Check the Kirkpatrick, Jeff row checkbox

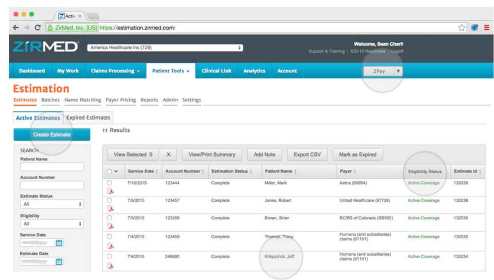click(109, 256)
